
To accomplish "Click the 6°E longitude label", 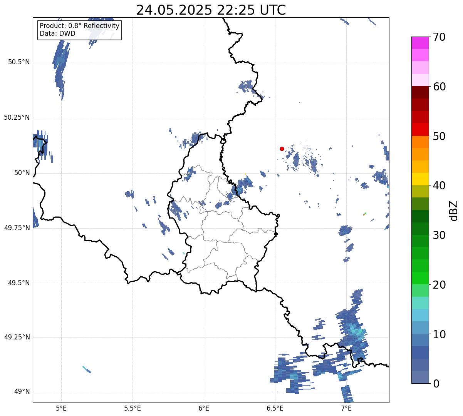I will 204,408.
